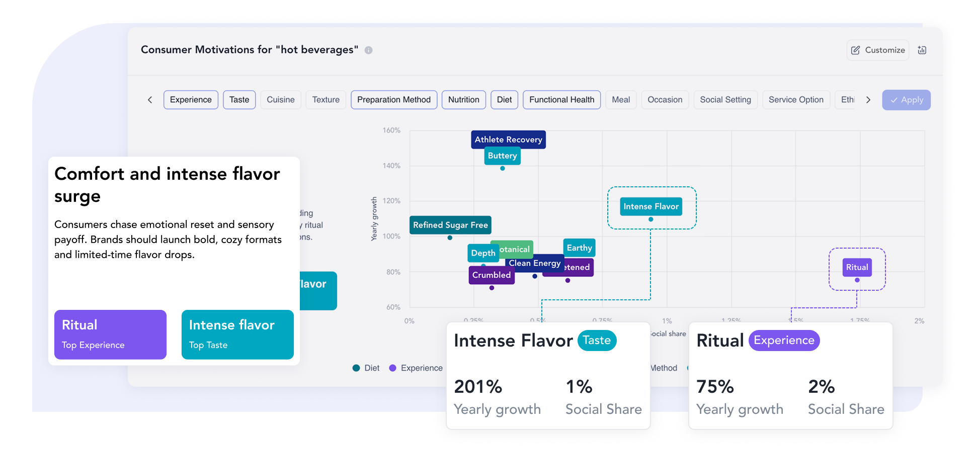This screenshot has width=975, height=452.
Task: Enable the Cuisine category chip
Action: (281, 100)
